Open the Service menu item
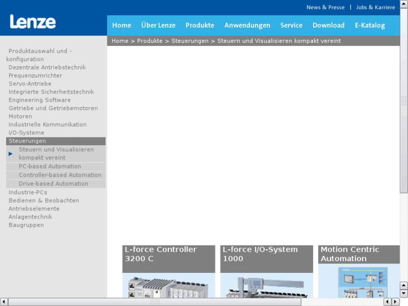Viewport: 408px width, 306px height. [291, 25]
